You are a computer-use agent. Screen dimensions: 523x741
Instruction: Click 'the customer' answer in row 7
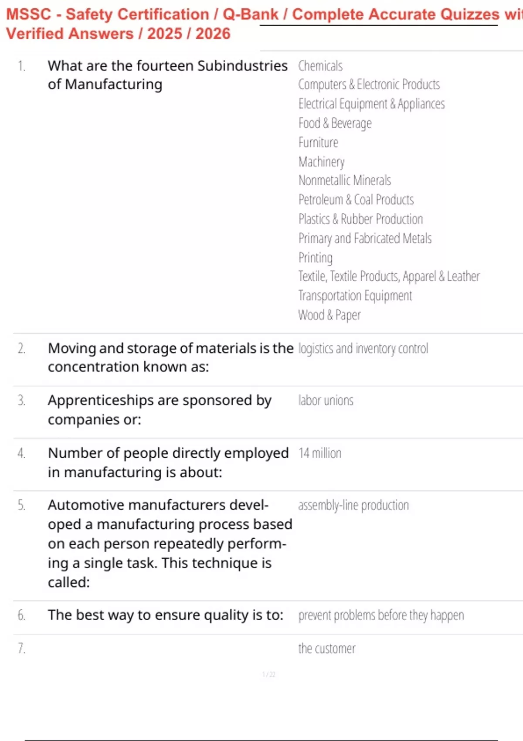tap(327, 649)
